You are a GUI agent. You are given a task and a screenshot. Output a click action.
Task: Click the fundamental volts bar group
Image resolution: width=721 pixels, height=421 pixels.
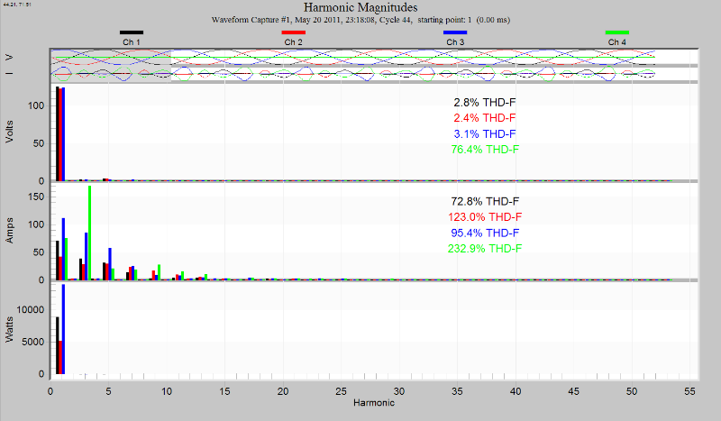pyautogui.click(x=60, y=133)
